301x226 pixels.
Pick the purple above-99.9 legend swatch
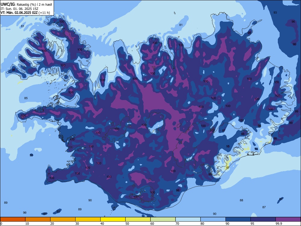288,219
